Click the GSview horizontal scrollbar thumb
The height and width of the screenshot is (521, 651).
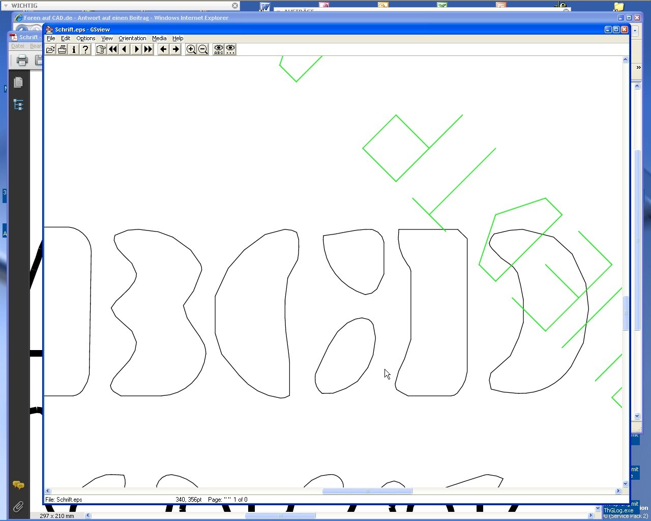[x=367, y=491]
